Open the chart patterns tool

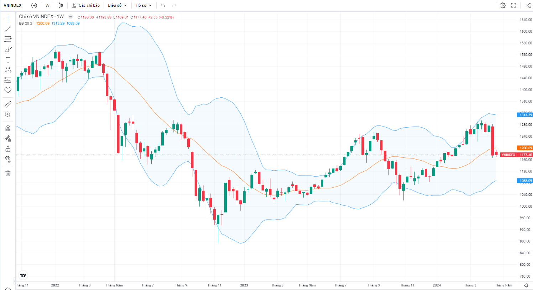pyautogui.click(x=8, y=70)
